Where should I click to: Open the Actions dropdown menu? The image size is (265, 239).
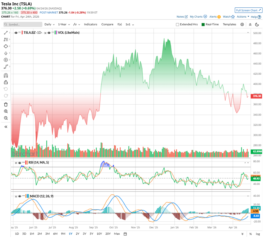(x=243, y=16)
